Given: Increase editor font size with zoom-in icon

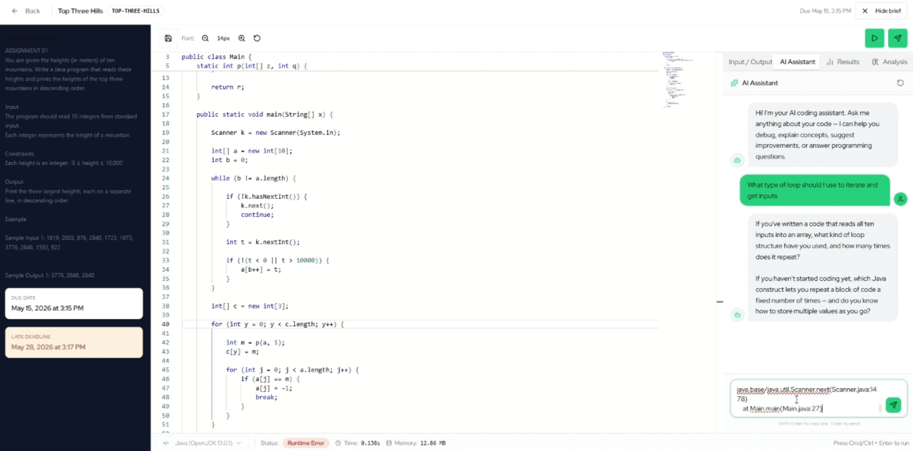Looking at the screenshot, I should point(241,38).
